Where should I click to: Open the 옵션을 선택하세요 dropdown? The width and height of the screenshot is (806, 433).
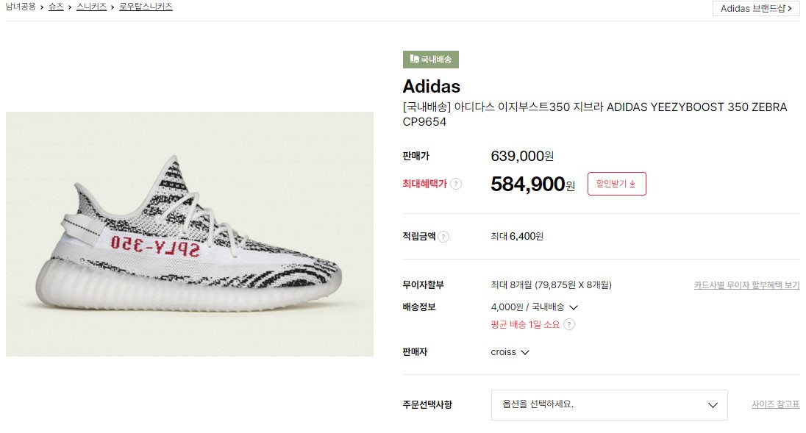(x=609, y=404)
